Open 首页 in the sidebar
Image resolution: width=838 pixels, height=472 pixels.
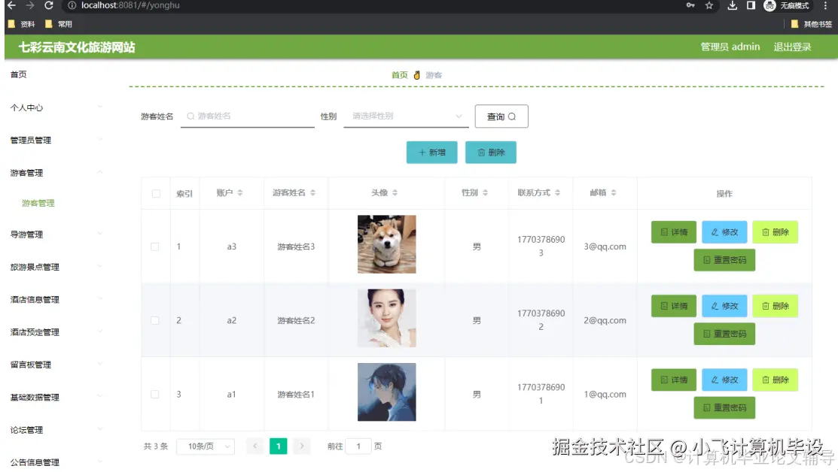click(19, 74)
